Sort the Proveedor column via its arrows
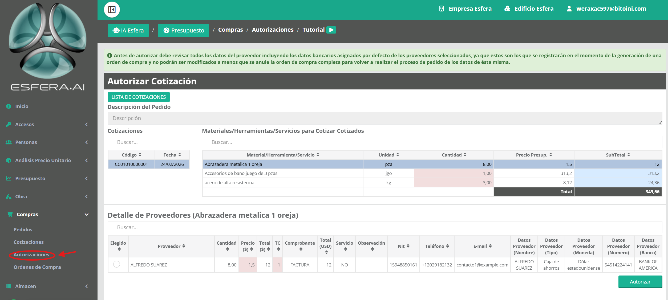The image size is (668, 300). [x=184, y=246]
